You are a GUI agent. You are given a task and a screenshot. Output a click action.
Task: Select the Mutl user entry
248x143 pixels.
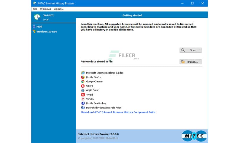click(39, 27)
